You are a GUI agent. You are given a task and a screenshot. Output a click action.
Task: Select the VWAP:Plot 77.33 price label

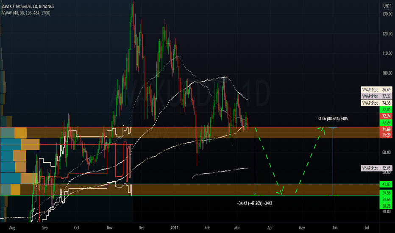[376, 96]
